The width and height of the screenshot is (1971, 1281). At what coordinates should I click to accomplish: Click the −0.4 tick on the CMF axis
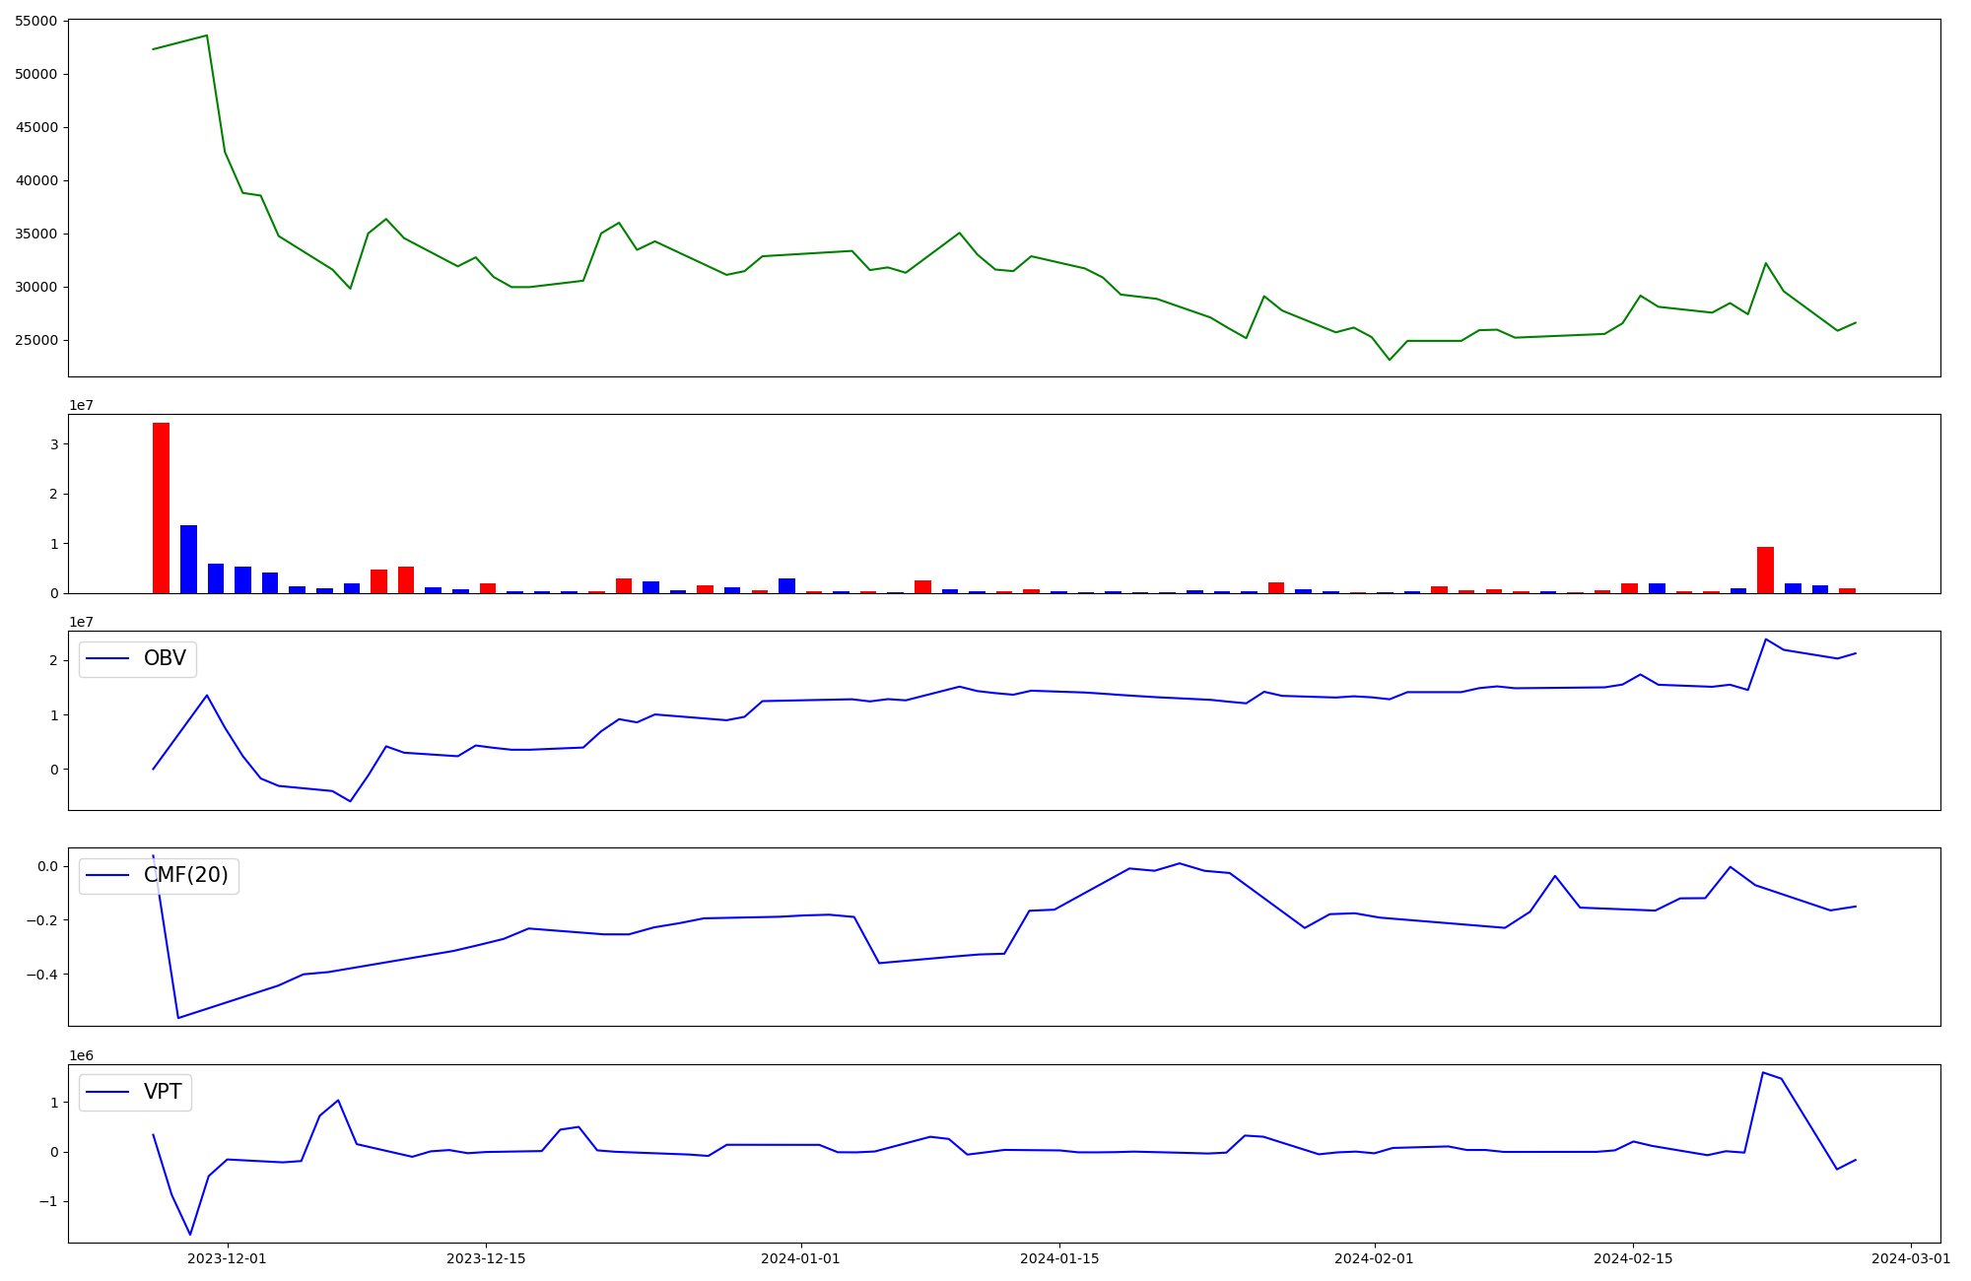(x=43, y=975)
